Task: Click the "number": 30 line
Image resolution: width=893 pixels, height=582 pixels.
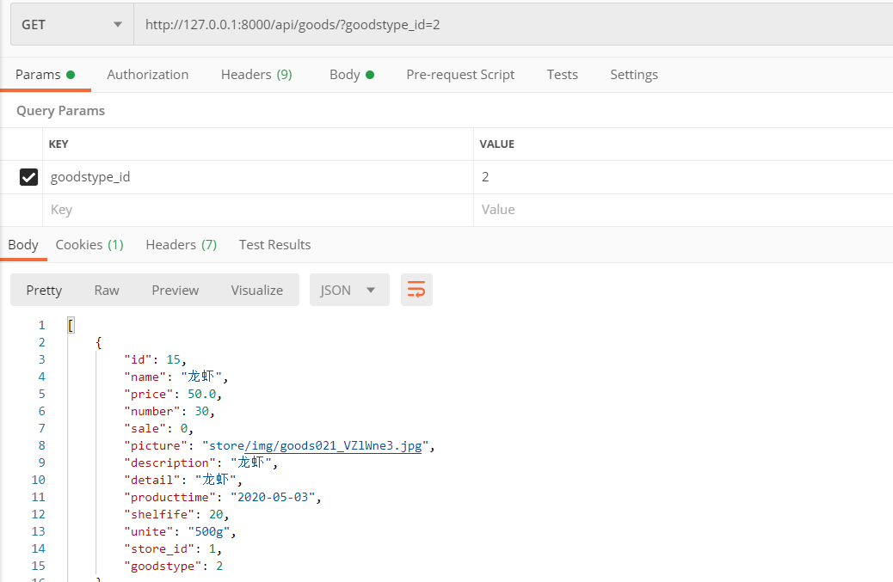Action: 169,411
